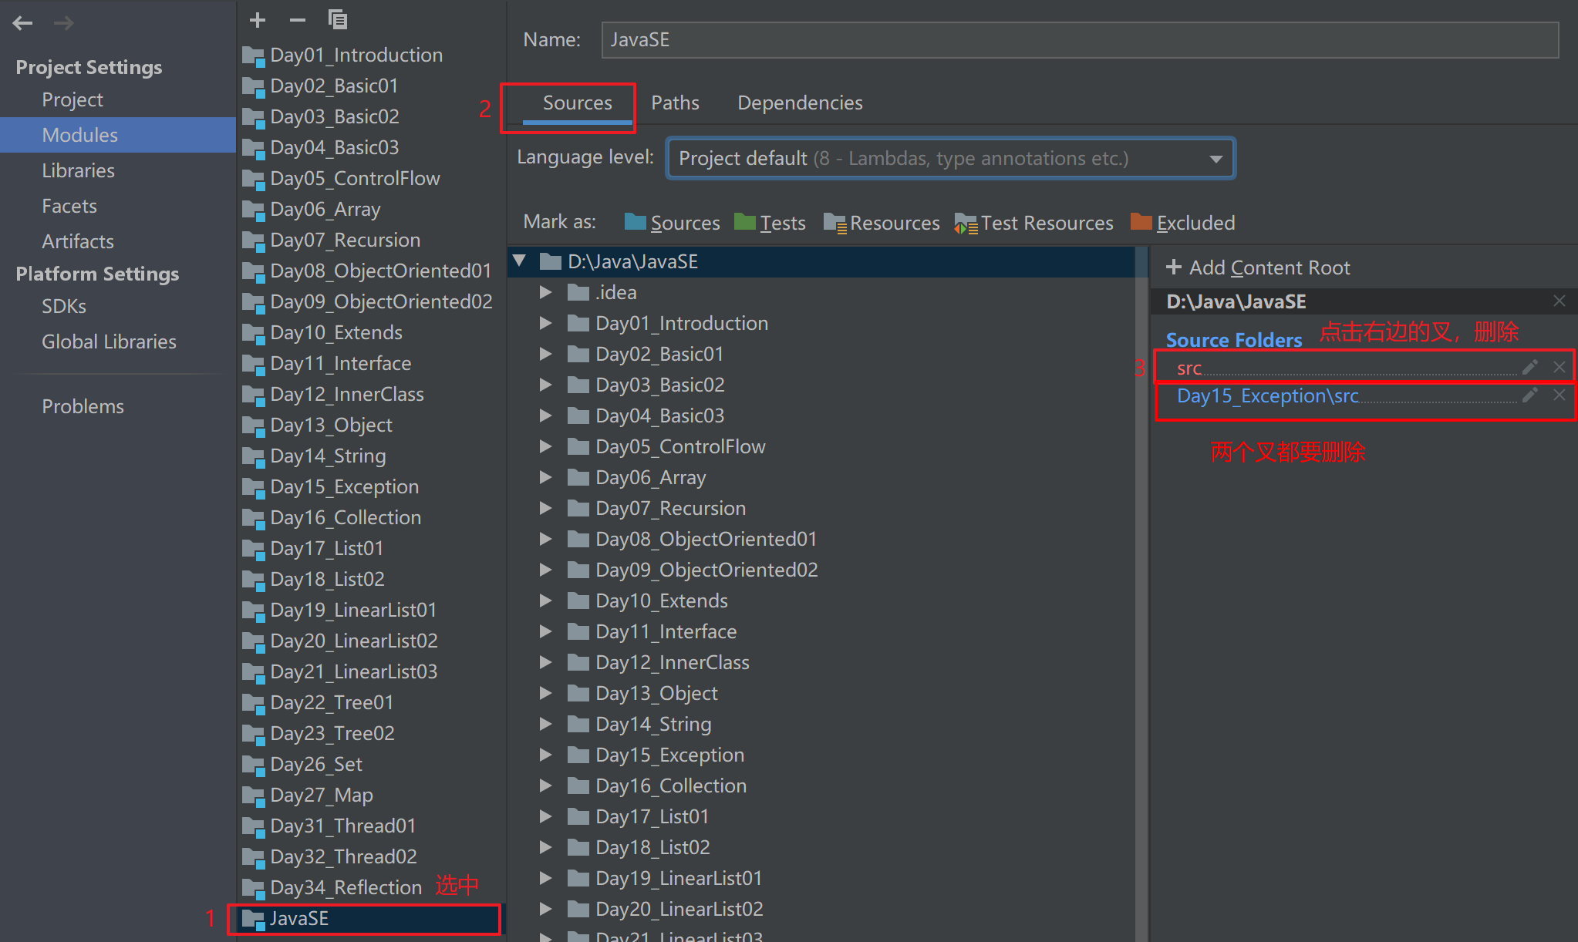Screen dimensions: 1578x942
Task: Click the pencil edit icon for src folder
Action: pyautogui.click(x=1530, y=367)
